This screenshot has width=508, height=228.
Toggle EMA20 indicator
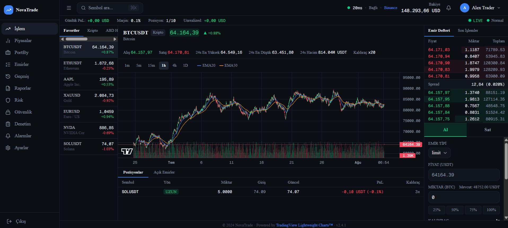click(x=206, y=65)
